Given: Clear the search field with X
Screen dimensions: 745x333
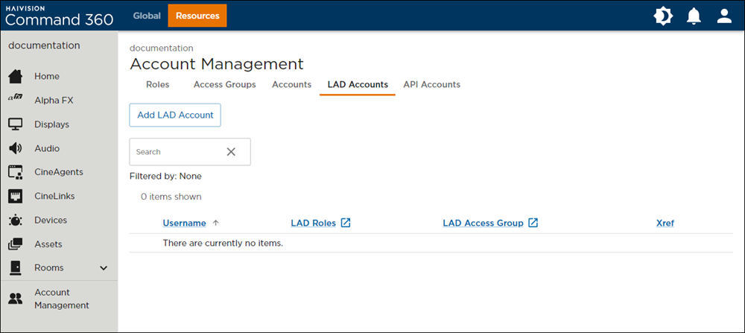Looking at the screenshot, I should coord(231,151).
